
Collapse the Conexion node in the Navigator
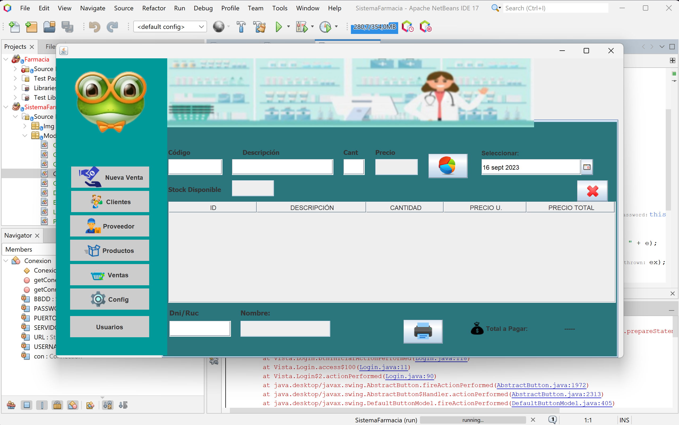(x=5, y=261)
